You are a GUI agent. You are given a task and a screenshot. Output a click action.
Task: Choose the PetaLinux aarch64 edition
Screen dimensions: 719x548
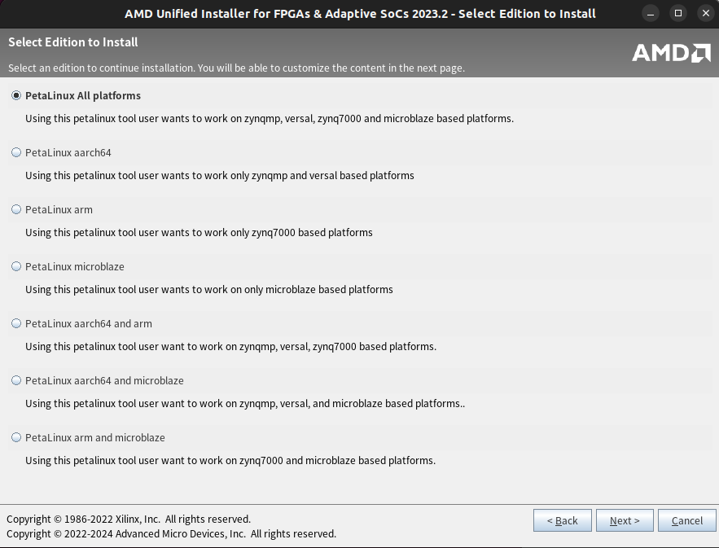click(16, 153)
